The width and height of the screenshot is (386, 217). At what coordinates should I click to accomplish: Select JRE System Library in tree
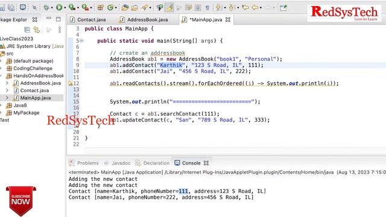pyautogui.click(x=32, y=46)
